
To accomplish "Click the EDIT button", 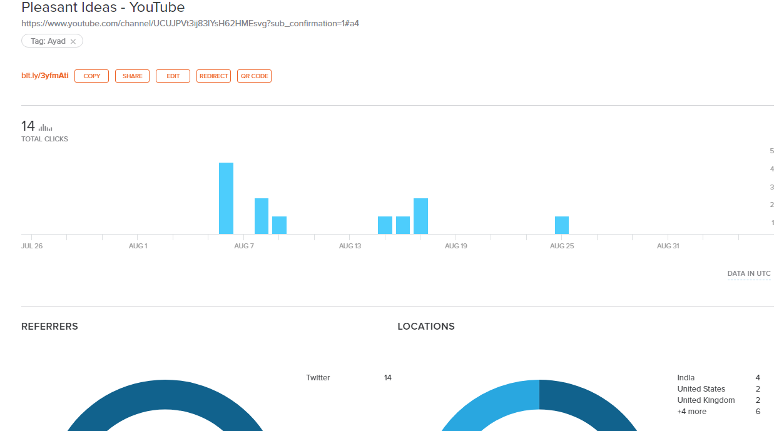I will click(173, 76).
